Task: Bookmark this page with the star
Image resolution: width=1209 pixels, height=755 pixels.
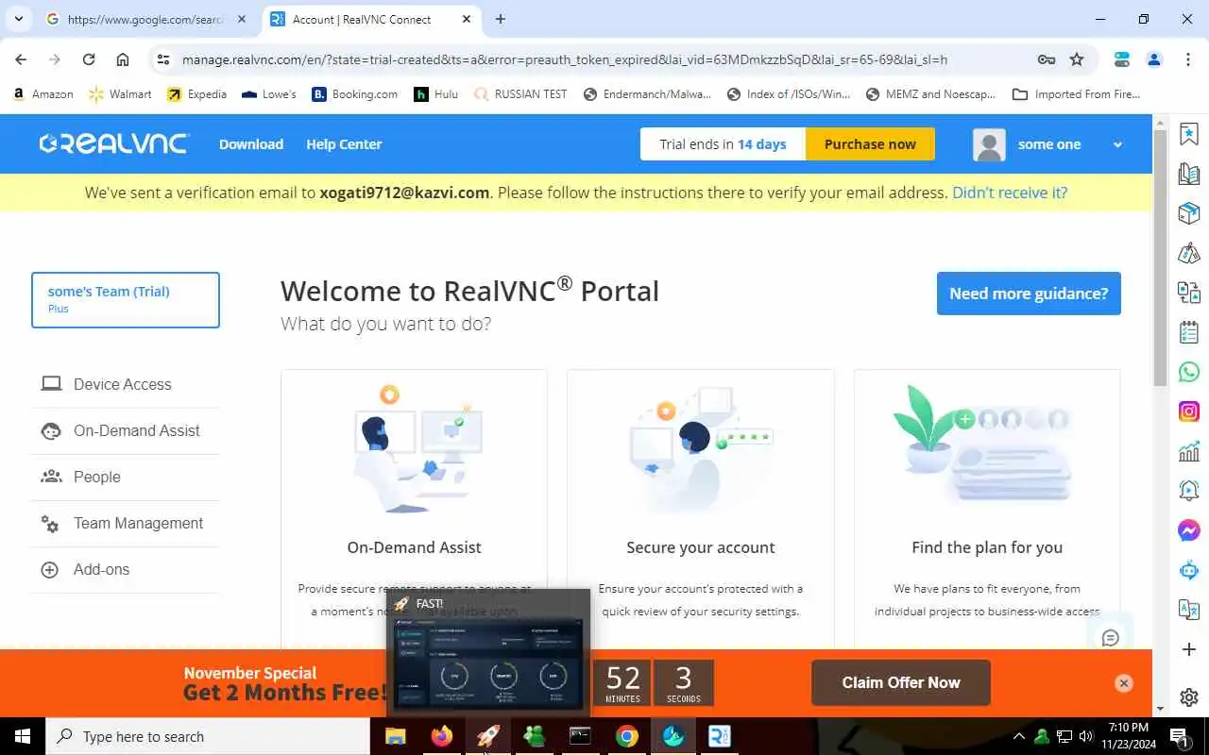Action: [1077, 59]
